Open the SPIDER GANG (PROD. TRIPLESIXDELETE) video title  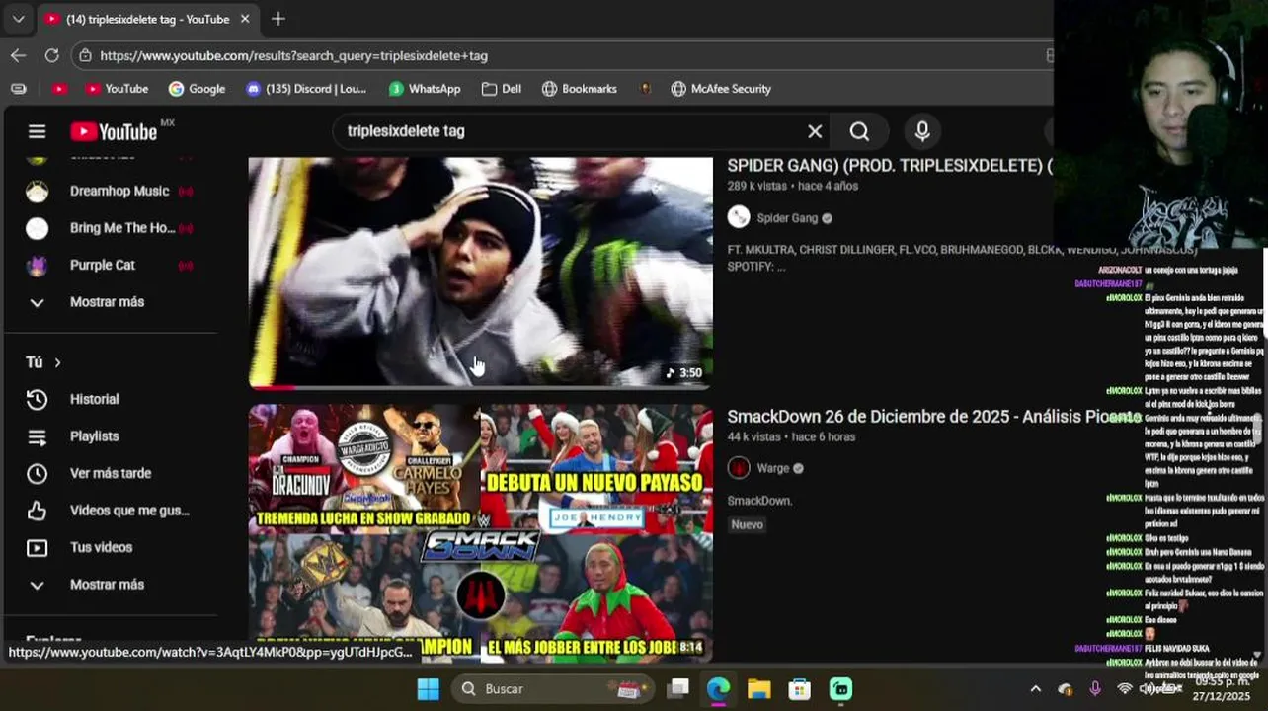tap(890, 165)
